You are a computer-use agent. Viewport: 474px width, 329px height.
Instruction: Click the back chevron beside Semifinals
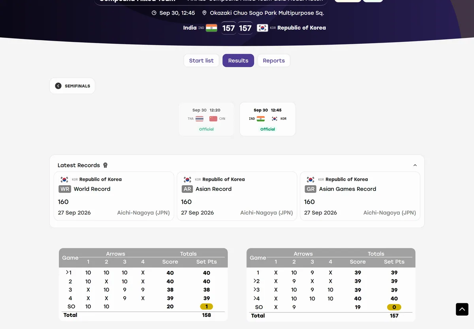point(58,86)
